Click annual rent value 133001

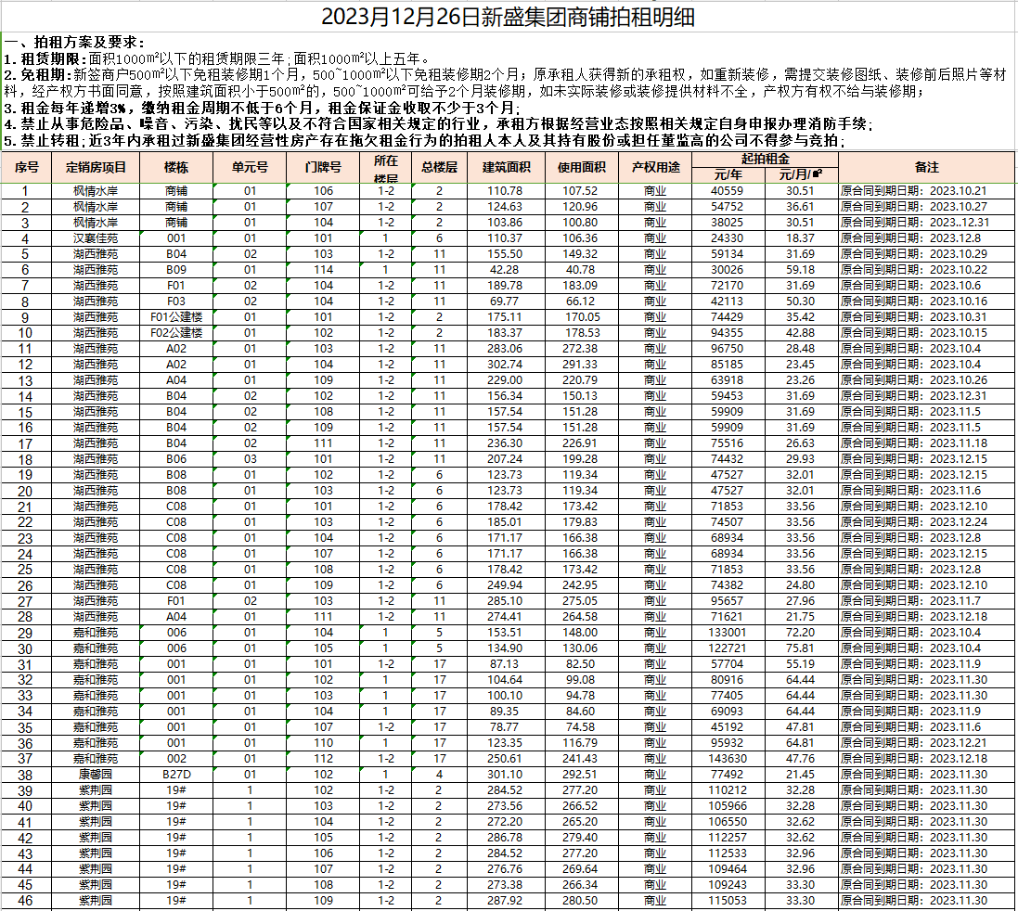coord(728,633)
